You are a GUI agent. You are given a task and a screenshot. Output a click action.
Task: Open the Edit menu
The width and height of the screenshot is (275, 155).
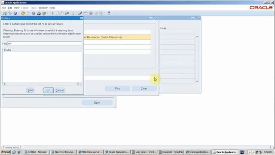pyautogui.click(x=10, y=8)
